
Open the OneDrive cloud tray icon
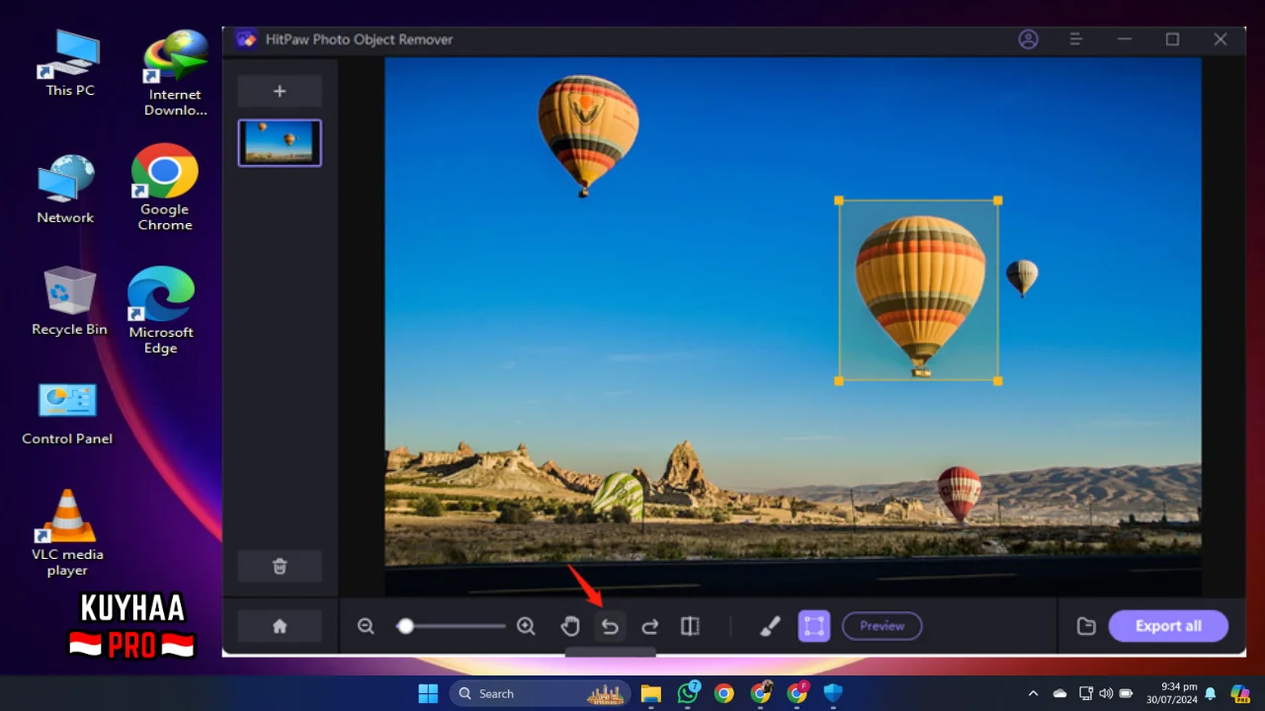pyautogui.click(x=1059, y=693)
